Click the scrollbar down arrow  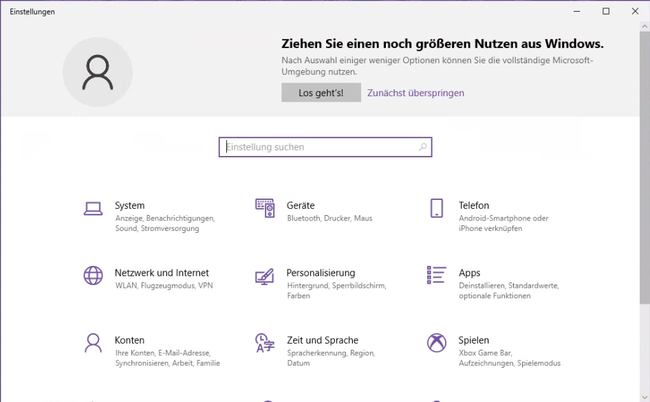pos(644,397)
